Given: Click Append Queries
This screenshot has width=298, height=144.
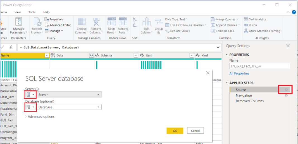Looking at the screenshot, I should click(x=225, y=25).
